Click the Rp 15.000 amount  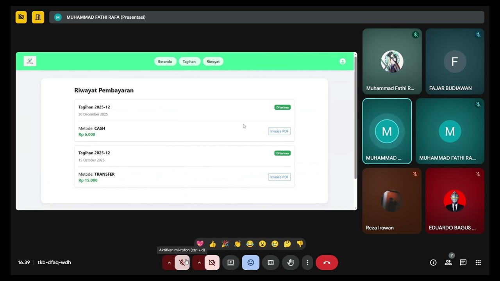click(x=88, y=180)
